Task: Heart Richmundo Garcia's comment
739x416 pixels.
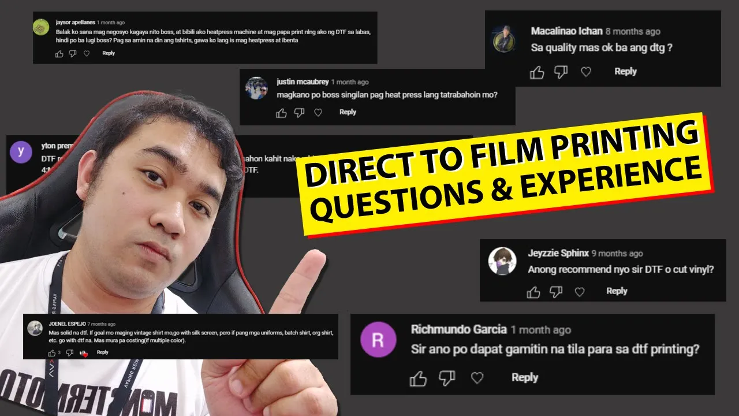Action: [x=477, y=378]
